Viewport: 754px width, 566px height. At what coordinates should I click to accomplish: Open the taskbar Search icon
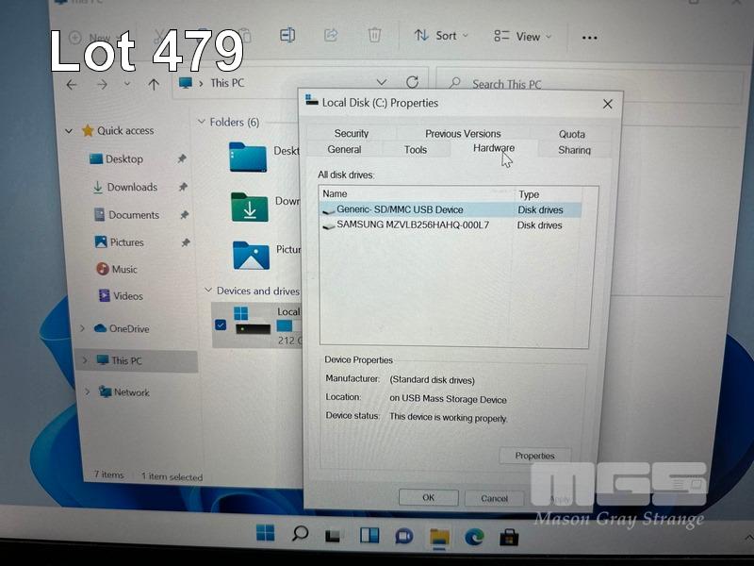[300, 534]
